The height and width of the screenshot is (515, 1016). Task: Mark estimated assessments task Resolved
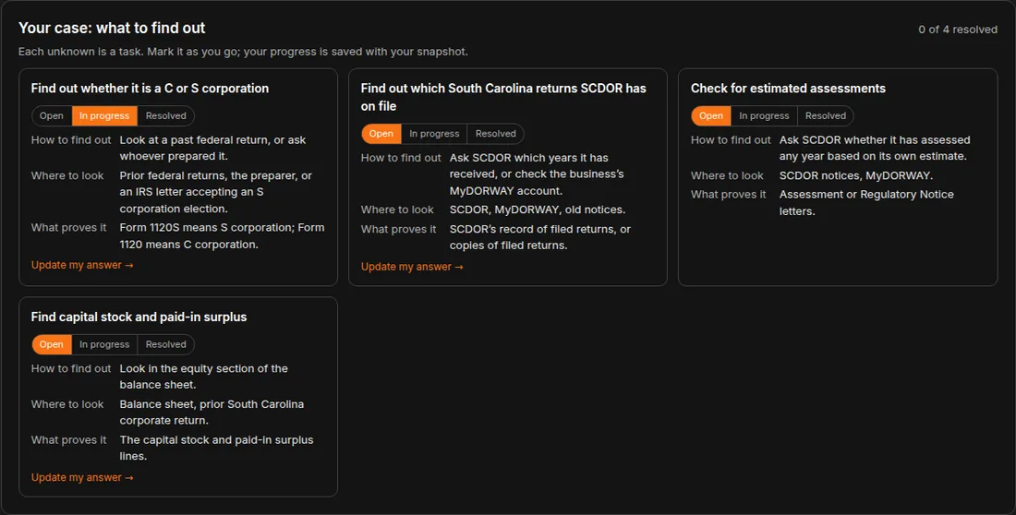click(x=826, y=116)
